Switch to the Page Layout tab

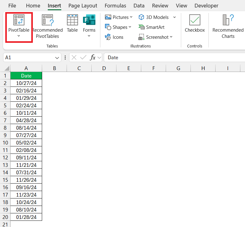(x=83, y=6)
